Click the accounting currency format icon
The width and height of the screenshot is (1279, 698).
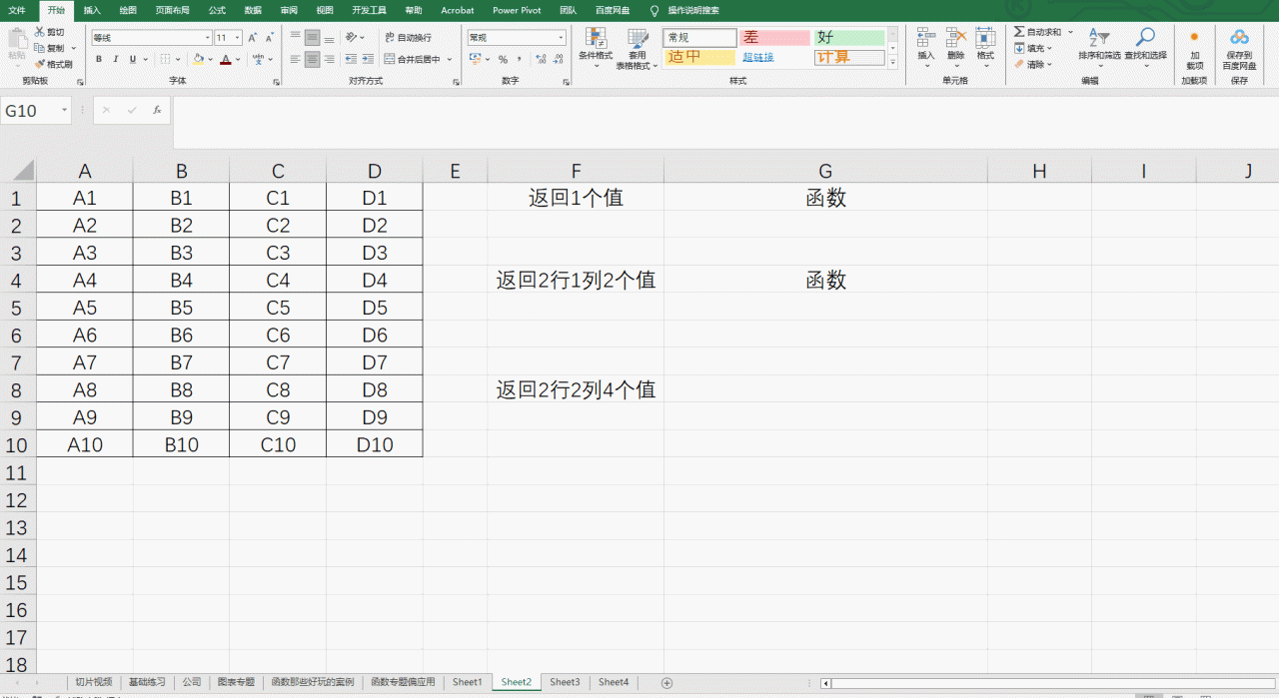point(476,60)
